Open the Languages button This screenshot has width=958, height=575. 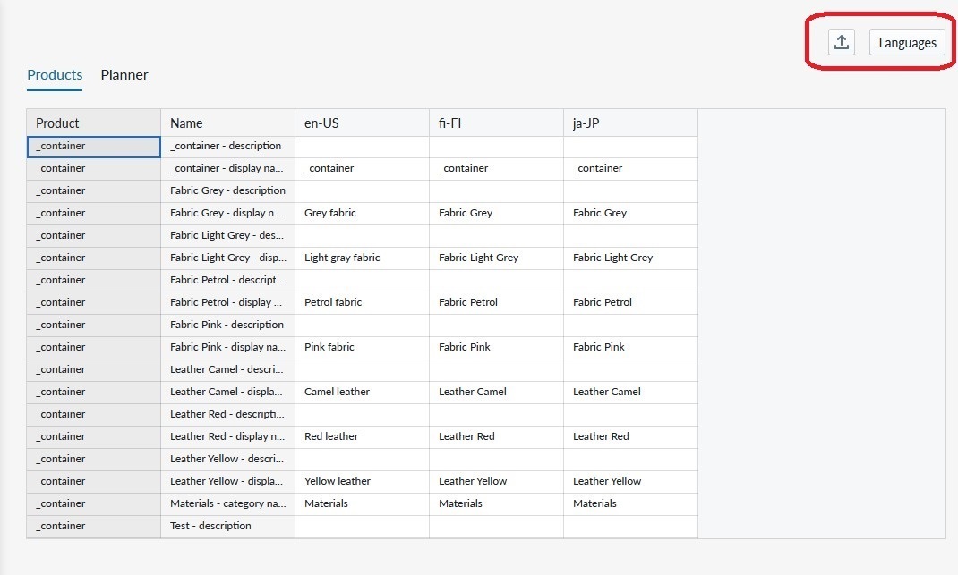click(x=907, y=42)
